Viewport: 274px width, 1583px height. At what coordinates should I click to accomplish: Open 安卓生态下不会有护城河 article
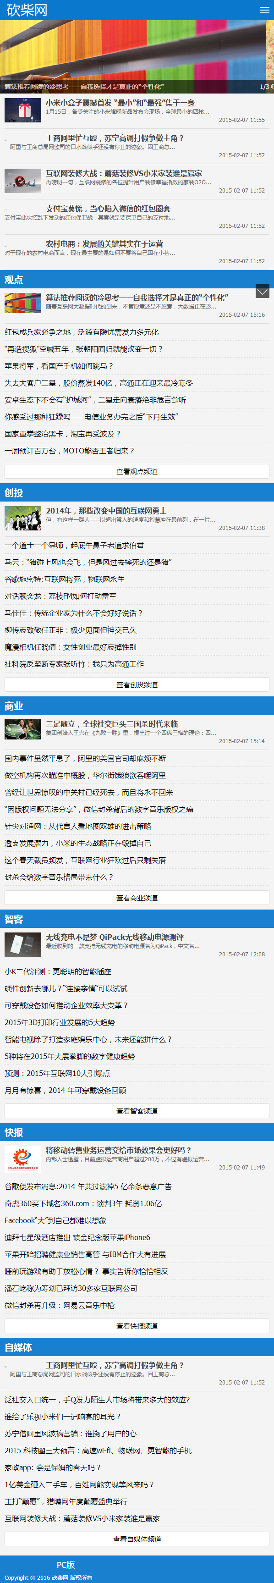[95, 399]
